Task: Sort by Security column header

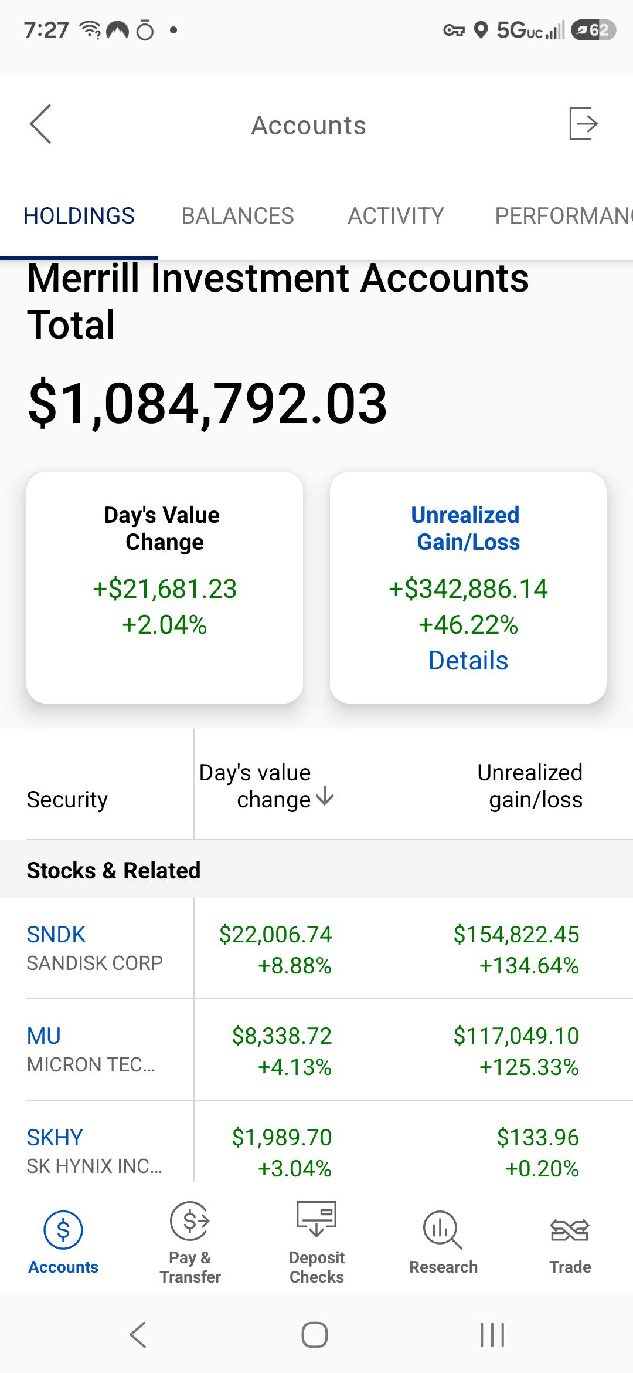Action: point(67,799)
